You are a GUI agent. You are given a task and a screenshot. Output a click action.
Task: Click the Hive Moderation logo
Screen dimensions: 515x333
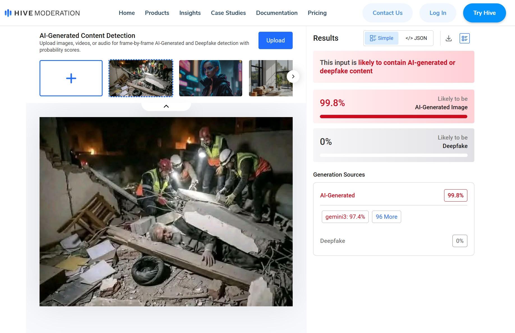[x=42, y=13]
